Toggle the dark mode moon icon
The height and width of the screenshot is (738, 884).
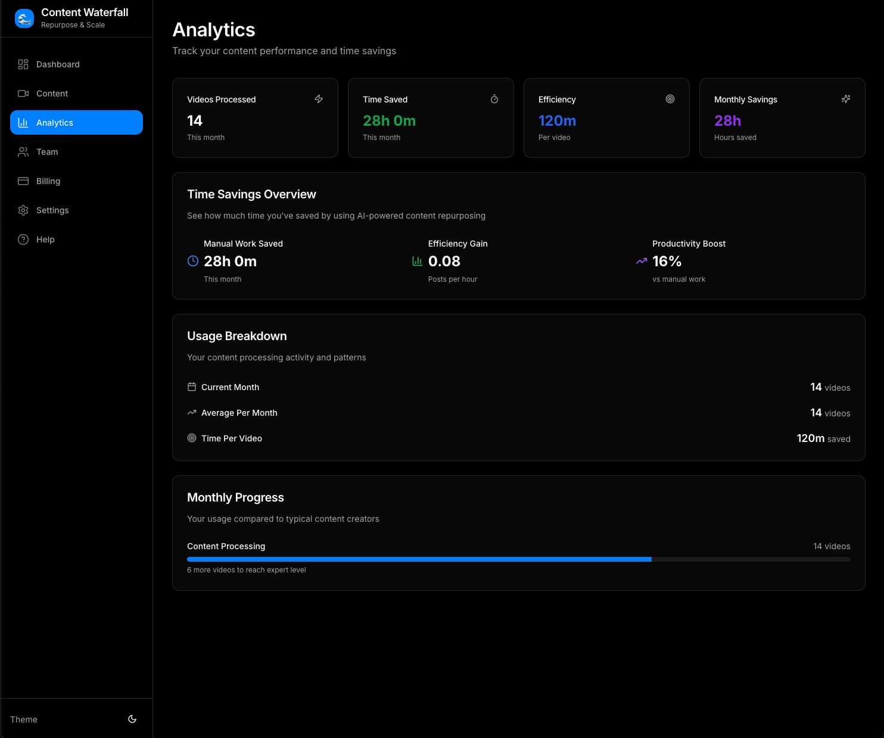(132, 719)
